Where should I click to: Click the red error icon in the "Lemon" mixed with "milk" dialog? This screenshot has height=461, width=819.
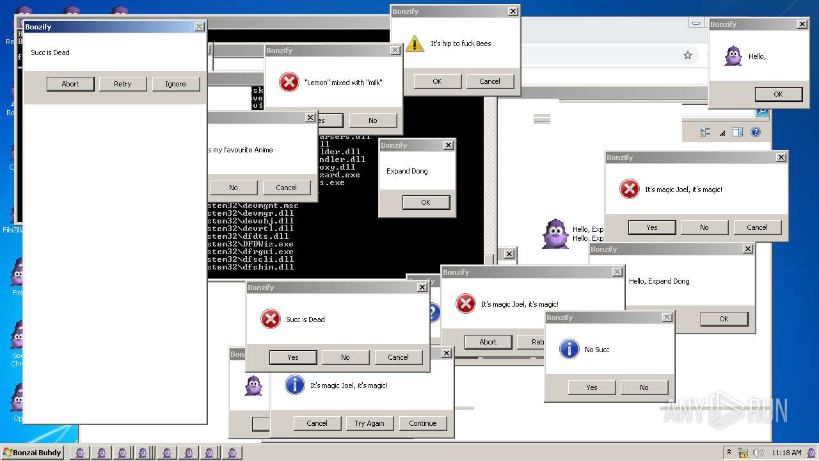point(289,82)
